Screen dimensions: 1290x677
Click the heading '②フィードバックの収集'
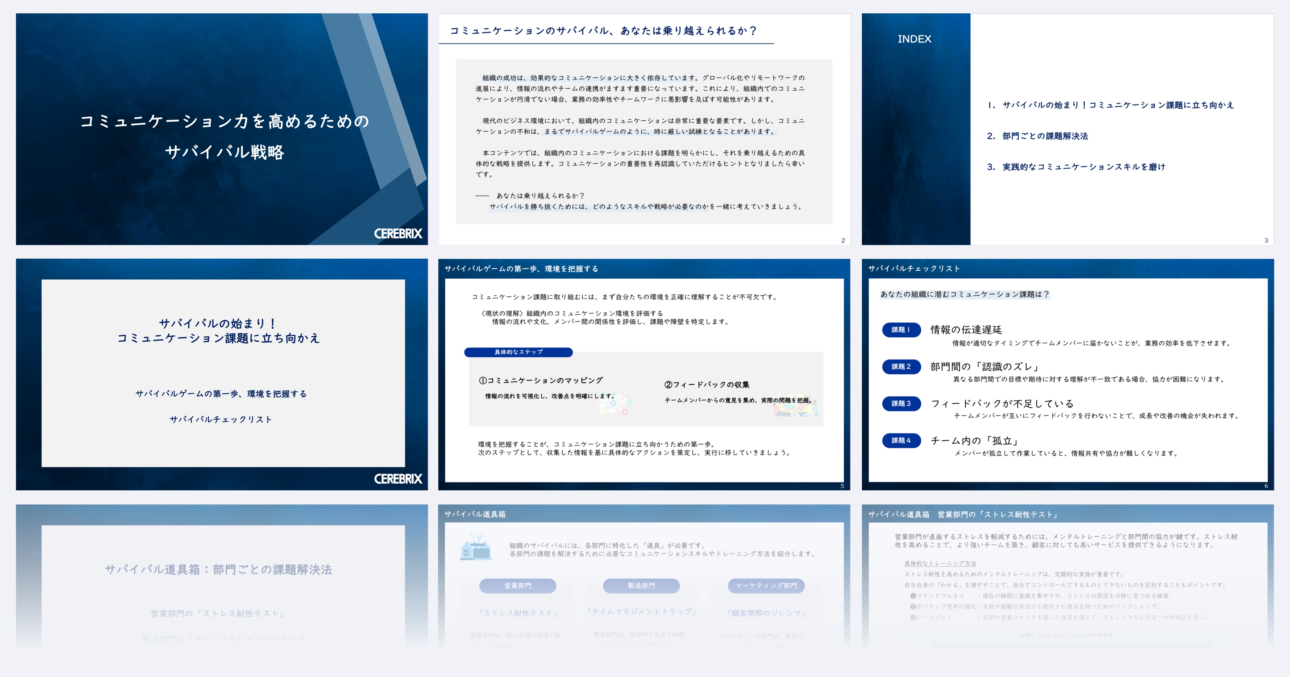point(707,385)
